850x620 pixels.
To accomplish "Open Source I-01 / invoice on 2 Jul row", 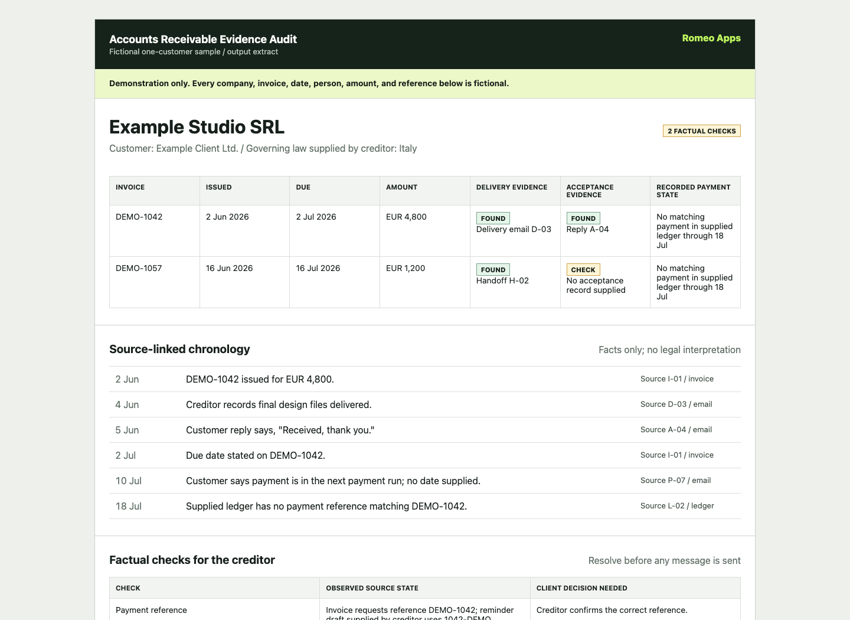I will coord(677,455).
